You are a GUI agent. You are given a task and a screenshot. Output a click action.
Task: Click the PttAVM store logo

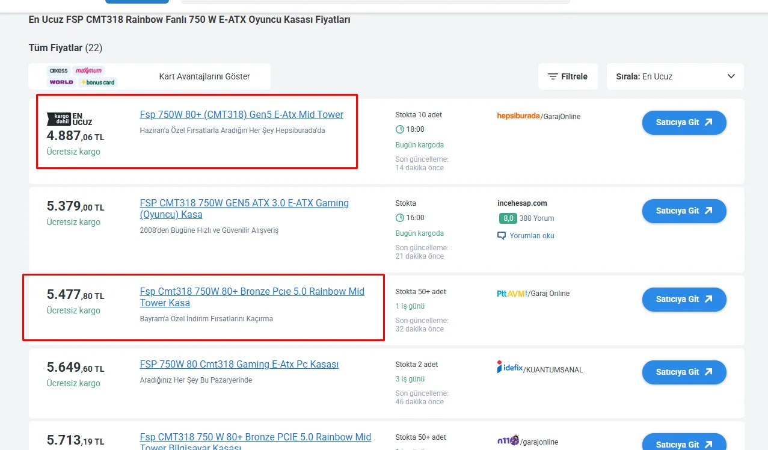point(511,294)
